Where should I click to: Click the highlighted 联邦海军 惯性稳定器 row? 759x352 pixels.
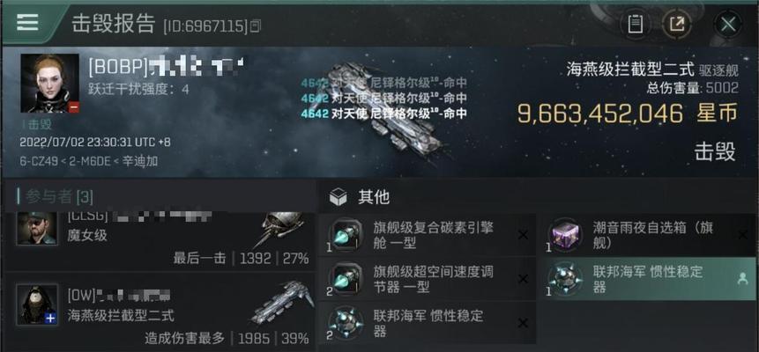tap(649, 279)
